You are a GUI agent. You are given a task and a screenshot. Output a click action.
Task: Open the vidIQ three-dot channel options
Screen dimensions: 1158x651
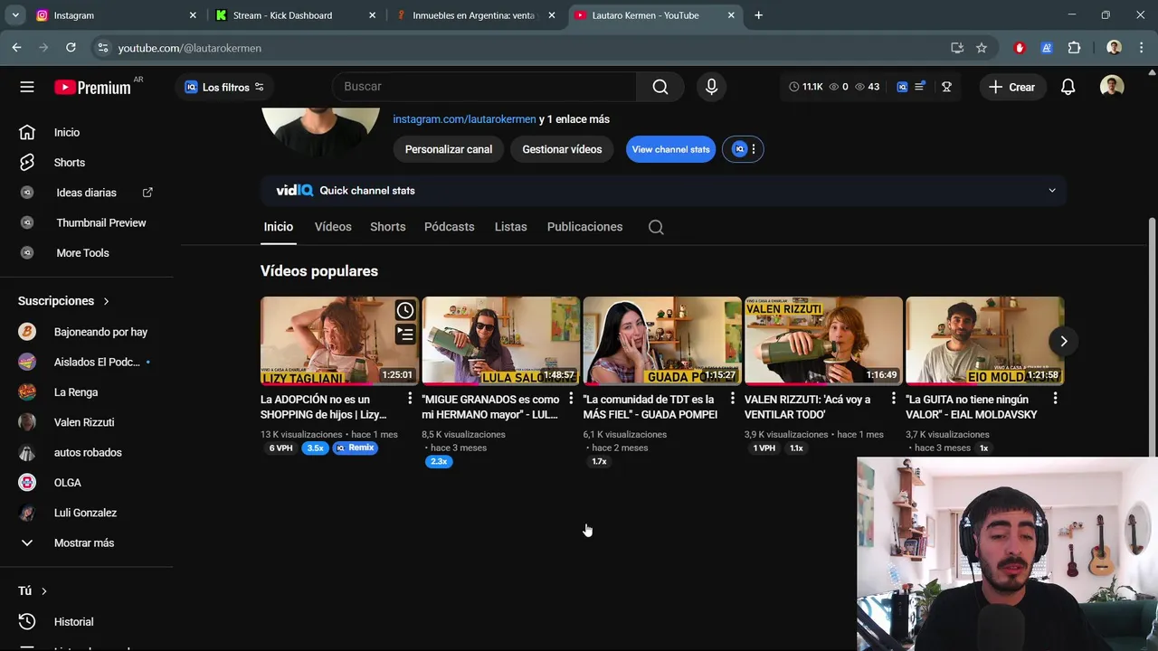coord(753,149)
